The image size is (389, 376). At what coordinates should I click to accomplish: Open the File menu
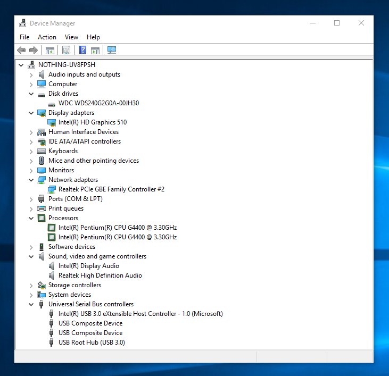(24, 37)
